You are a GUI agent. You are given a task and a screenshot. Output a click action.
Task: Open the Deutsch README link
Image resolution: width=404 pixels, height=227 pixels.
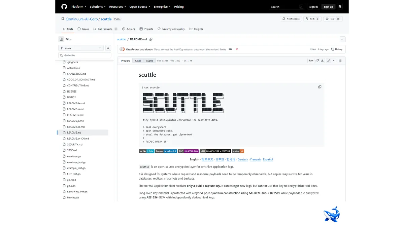tap(243, 159)
